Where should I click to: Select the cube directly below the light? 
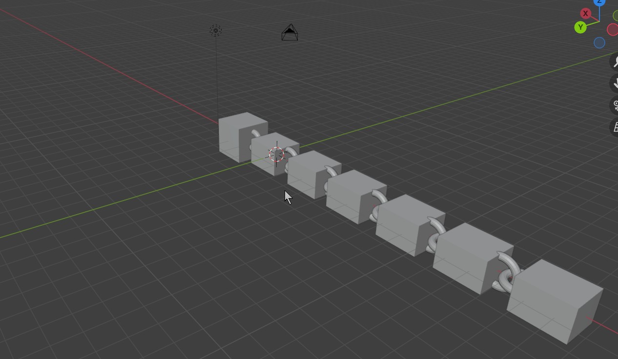pyautogui.click(x=242, y=137)
